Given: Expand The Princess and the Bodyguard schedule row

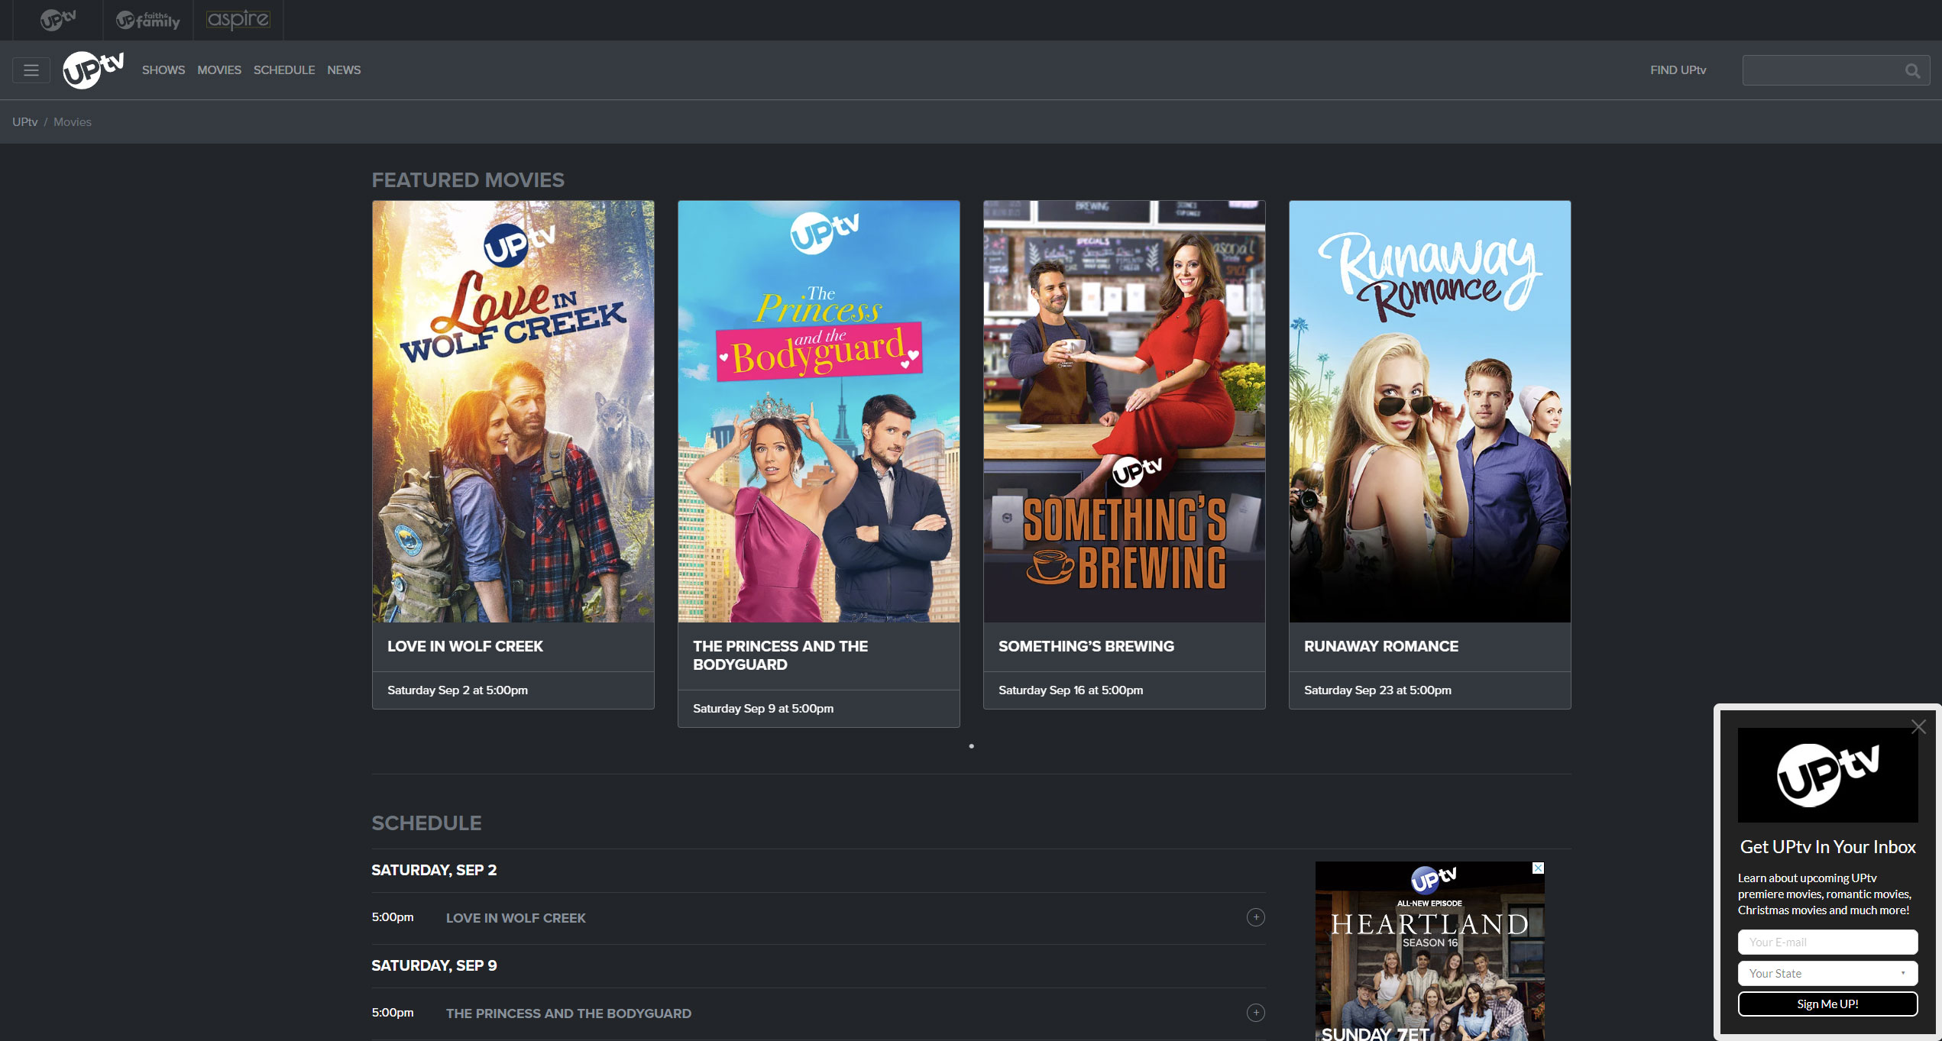Looking at the screenshot, I should 1255,1013.
